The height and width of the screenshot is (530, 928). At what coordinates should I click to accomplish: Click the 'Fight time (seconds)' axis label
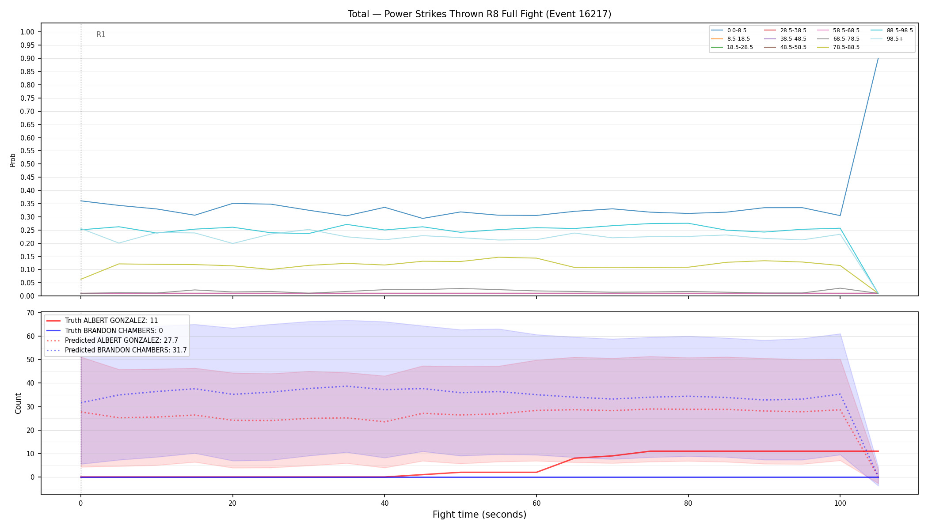pyautogui.click(x=479, y=515)
